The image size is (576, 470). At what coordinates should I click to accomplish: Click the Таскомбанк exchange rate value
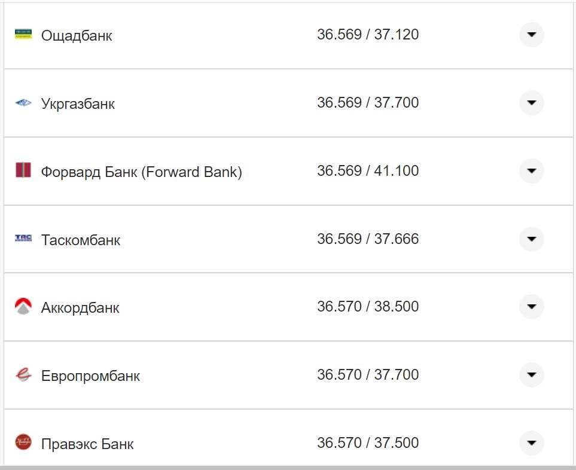tap(369, 239)
